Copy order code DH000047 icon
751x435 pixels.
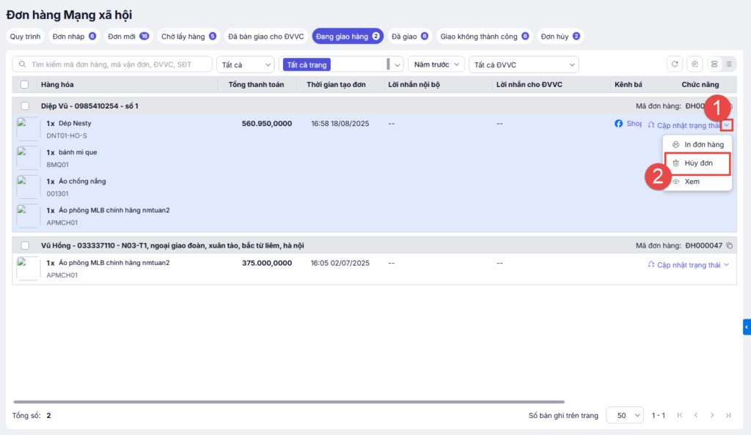[x=730, y=246]
